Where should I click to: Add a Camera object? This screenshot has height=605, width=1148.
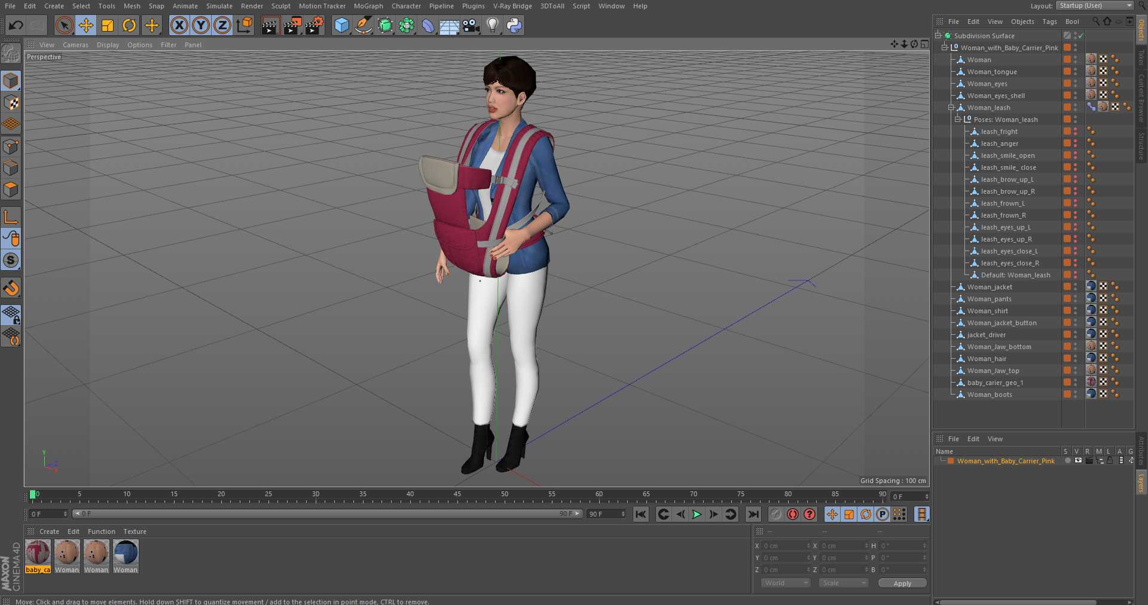(471, 25)
